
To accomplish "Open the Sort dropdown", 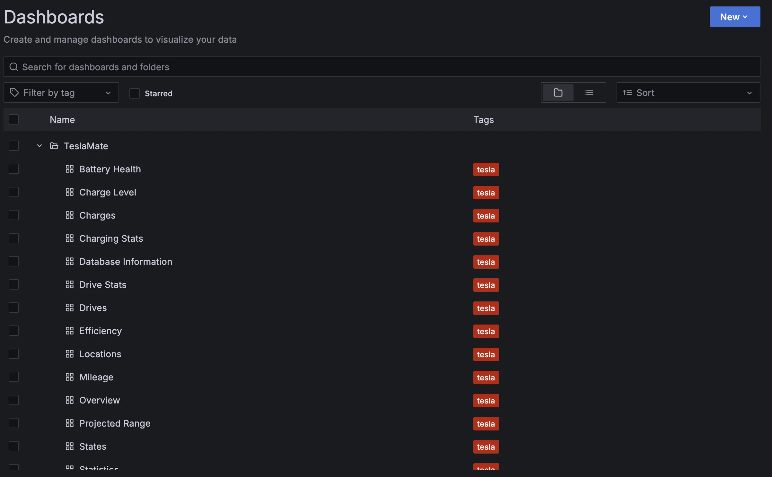I will [688, 92].
